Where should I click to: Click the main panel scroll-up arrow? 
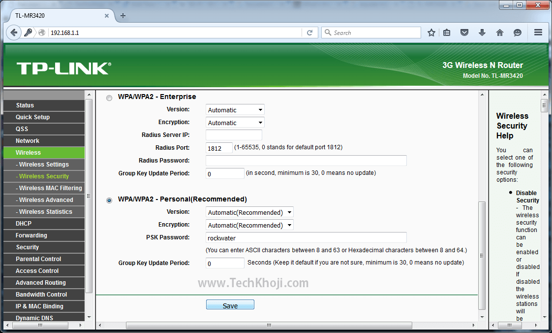[x=482, y=95]
